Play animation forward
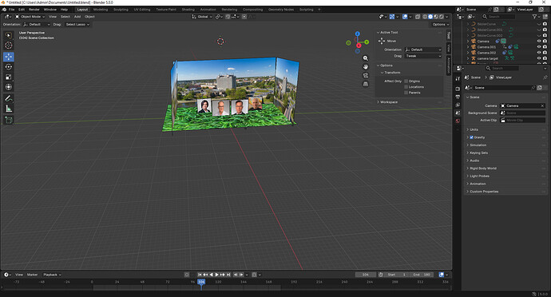The width and height of the screenshot is (551, 297). point(217,275)
